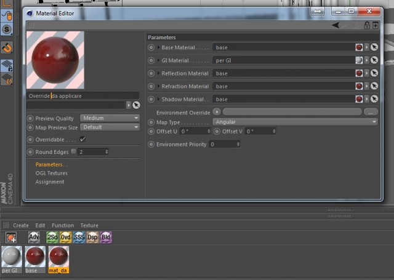Screen dimensions: 394x280
Task: Toggle the Overridable checkbox
Action: pyautogui.click(x=82, y=139)
